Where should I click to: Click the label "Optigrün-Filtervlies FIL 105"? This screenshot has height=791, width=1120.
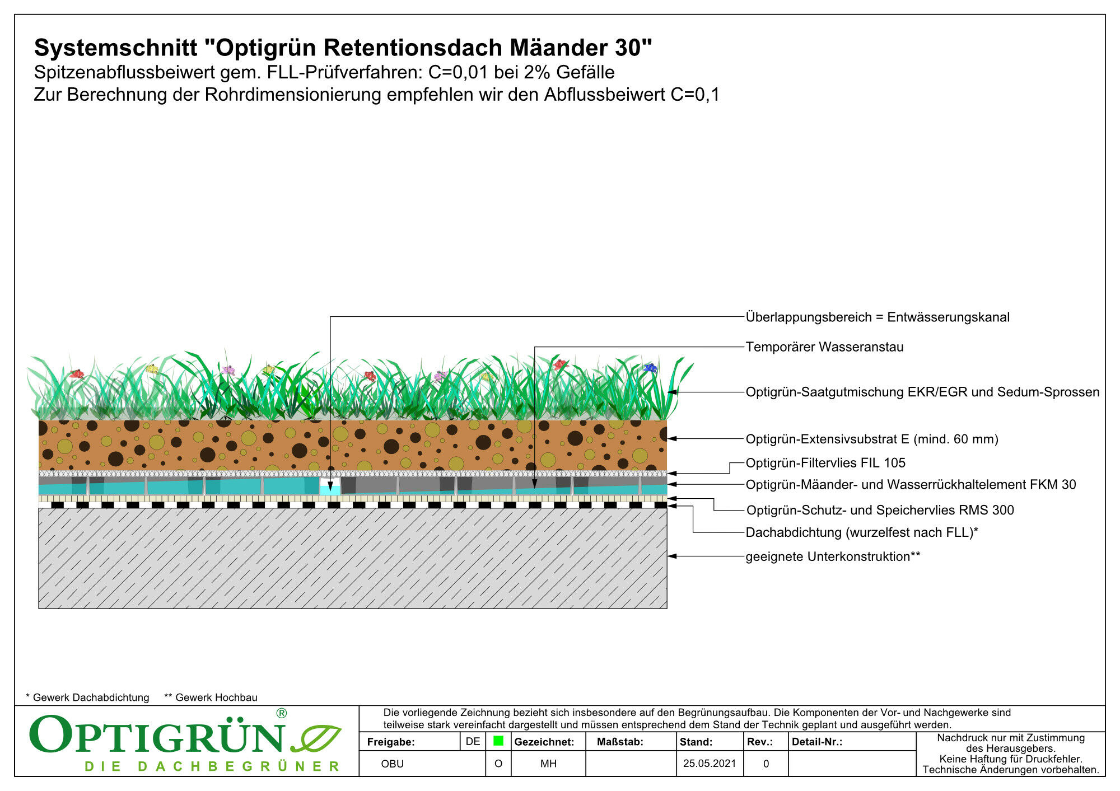[x=825, y=463]
